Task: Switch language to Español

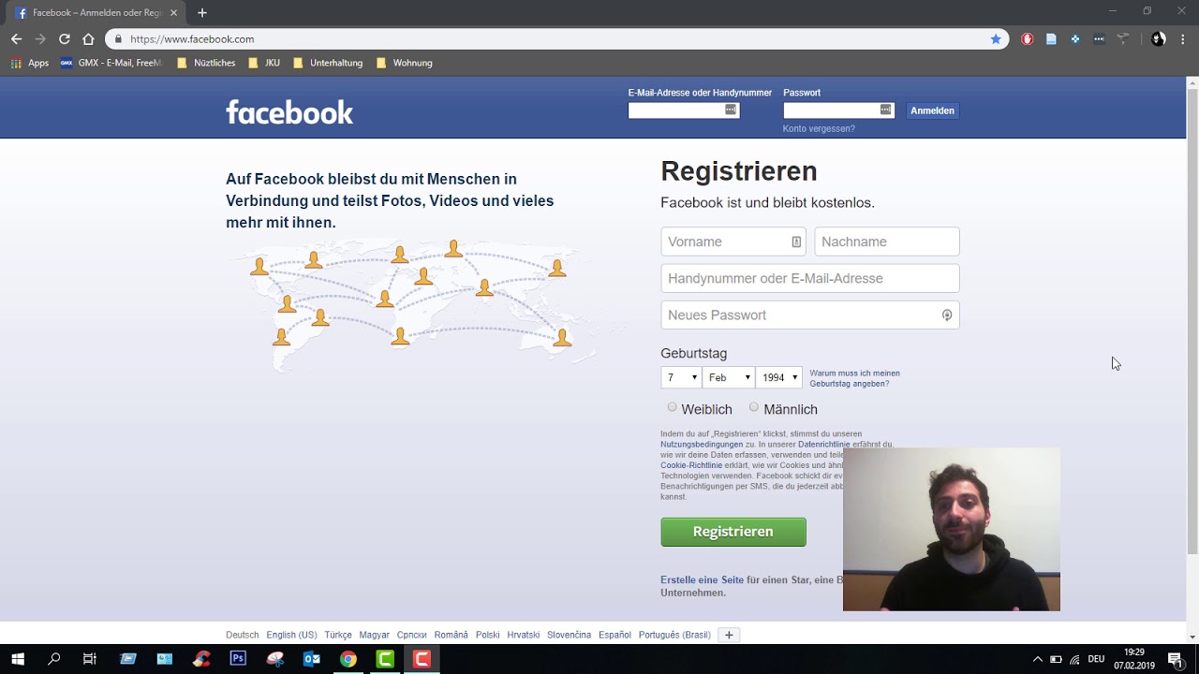Action: (614, 635)
